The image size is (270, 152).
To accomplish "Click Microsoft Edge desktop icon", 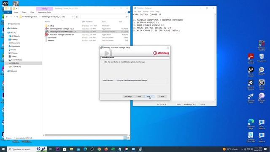I will pyautogui.click(x=251, y=124).
